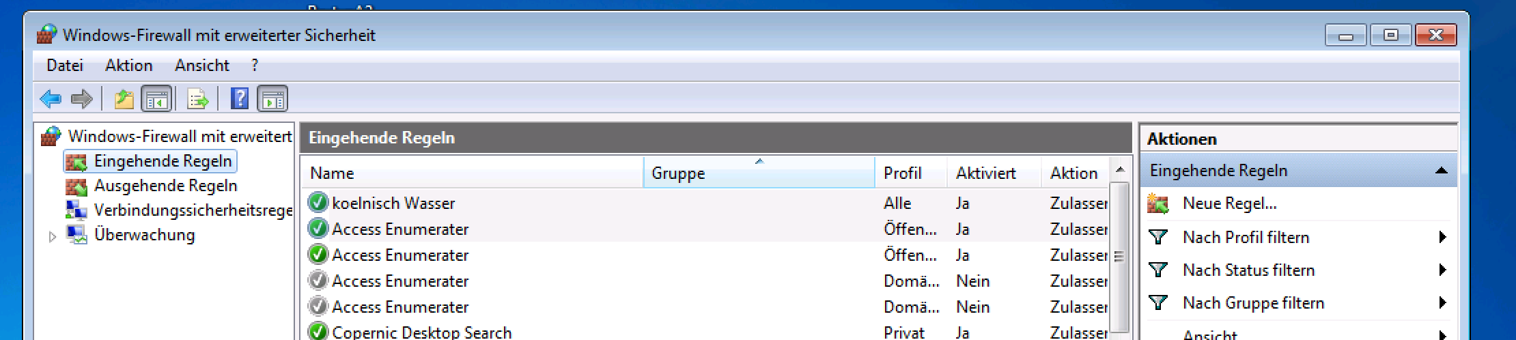Image resolution: width=1516 pixels, height=340 pixels.
Task: Open the Ansicht menu
Action: tap(201, 66)
